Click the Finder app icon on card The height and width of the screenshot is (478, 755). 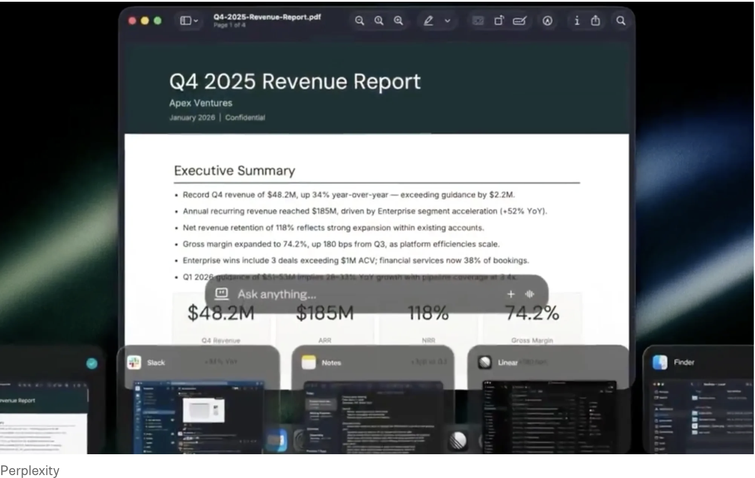pos(660,363)
